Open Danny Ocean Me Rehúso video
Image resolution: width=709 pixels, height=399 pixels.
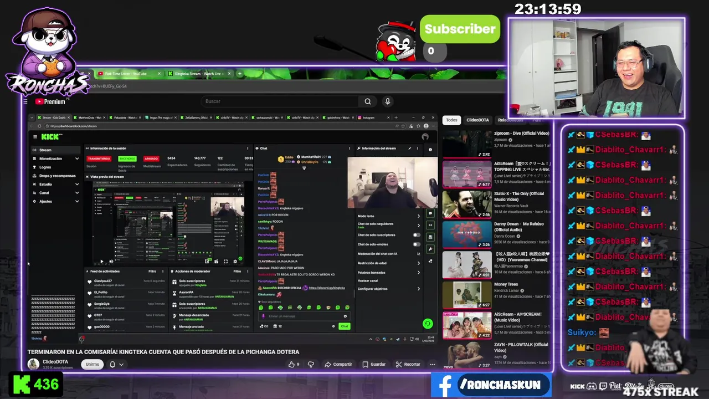(x=467, y=234)
